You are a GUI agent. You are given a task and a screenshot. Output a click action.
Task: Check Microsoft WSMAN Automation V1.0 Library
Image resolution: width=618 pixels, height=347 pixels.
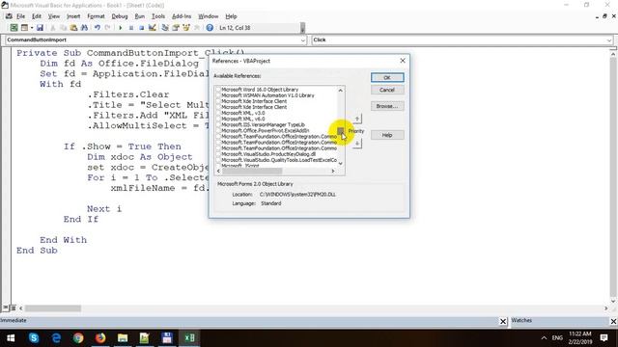218,95
